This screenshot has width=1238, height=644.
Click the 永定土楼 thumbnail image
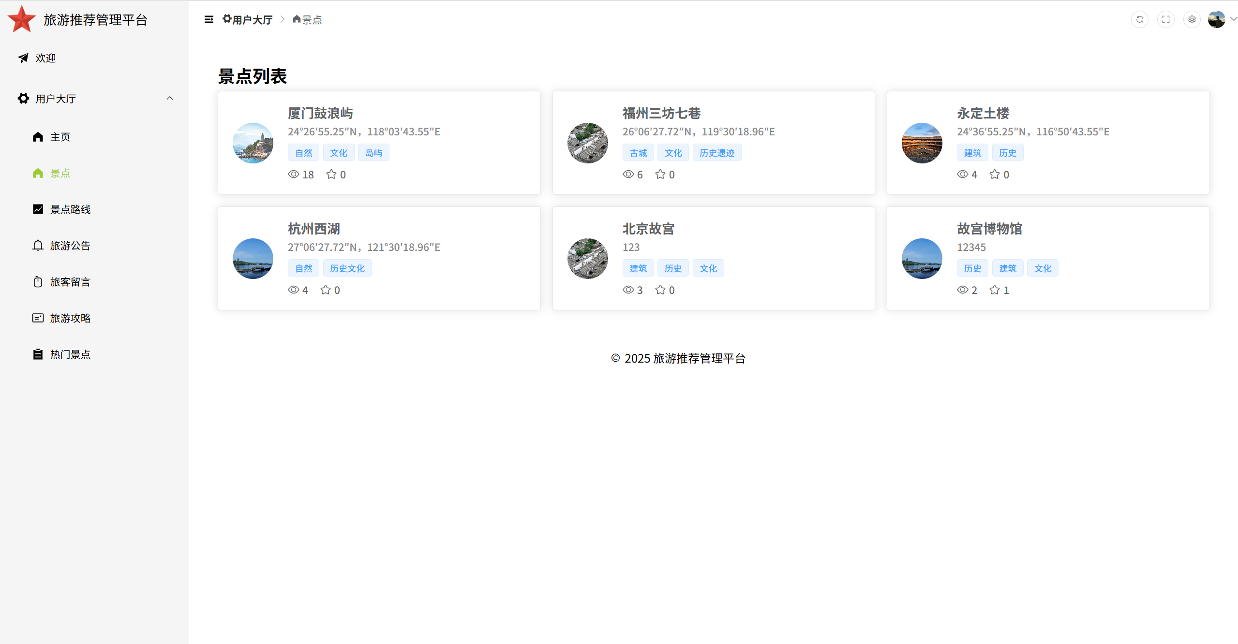click(x=922, y=143)
